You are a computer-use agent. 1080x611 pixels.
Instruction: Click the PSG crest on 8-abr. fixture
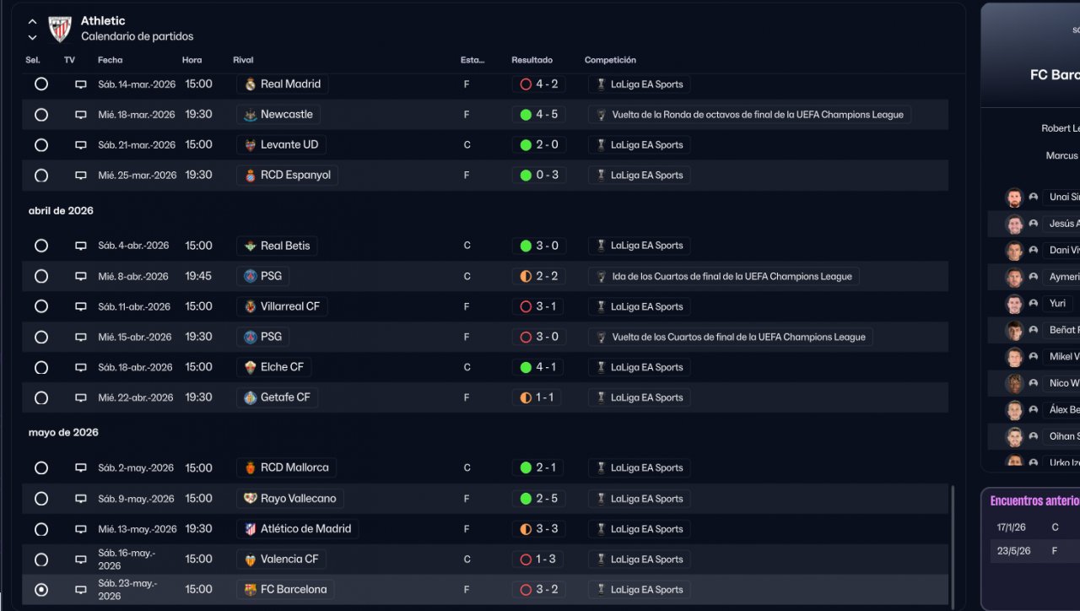point(250,276)
